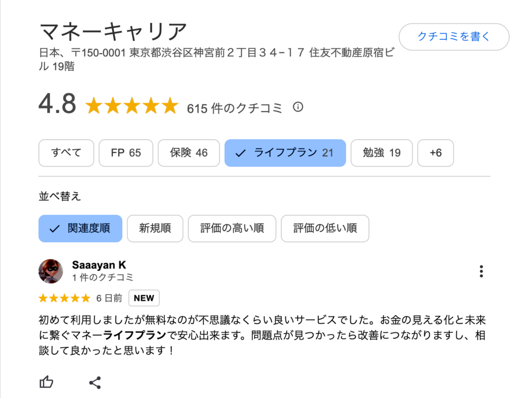Toggle the 関連度順 sort chip
The width and height of the screenshot is (526, 398).
click(x=80, y=228)
